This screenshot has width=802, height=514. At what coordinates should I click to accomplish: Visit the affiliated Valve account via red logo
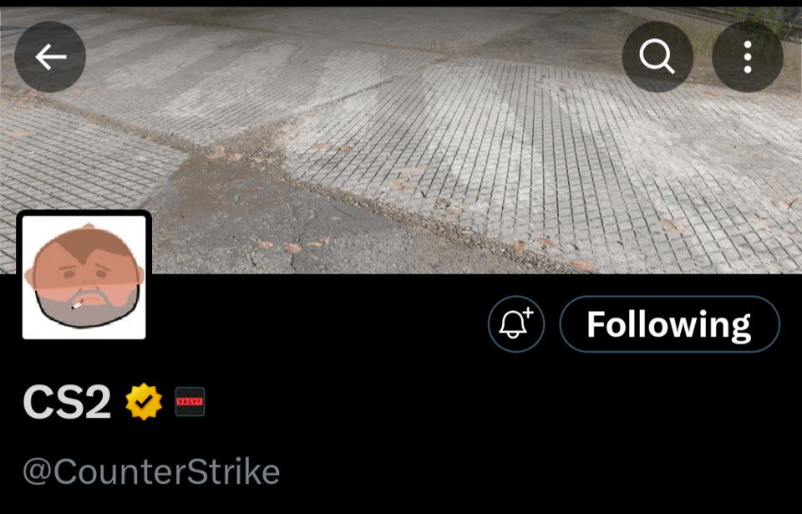[x=190, y=401]
